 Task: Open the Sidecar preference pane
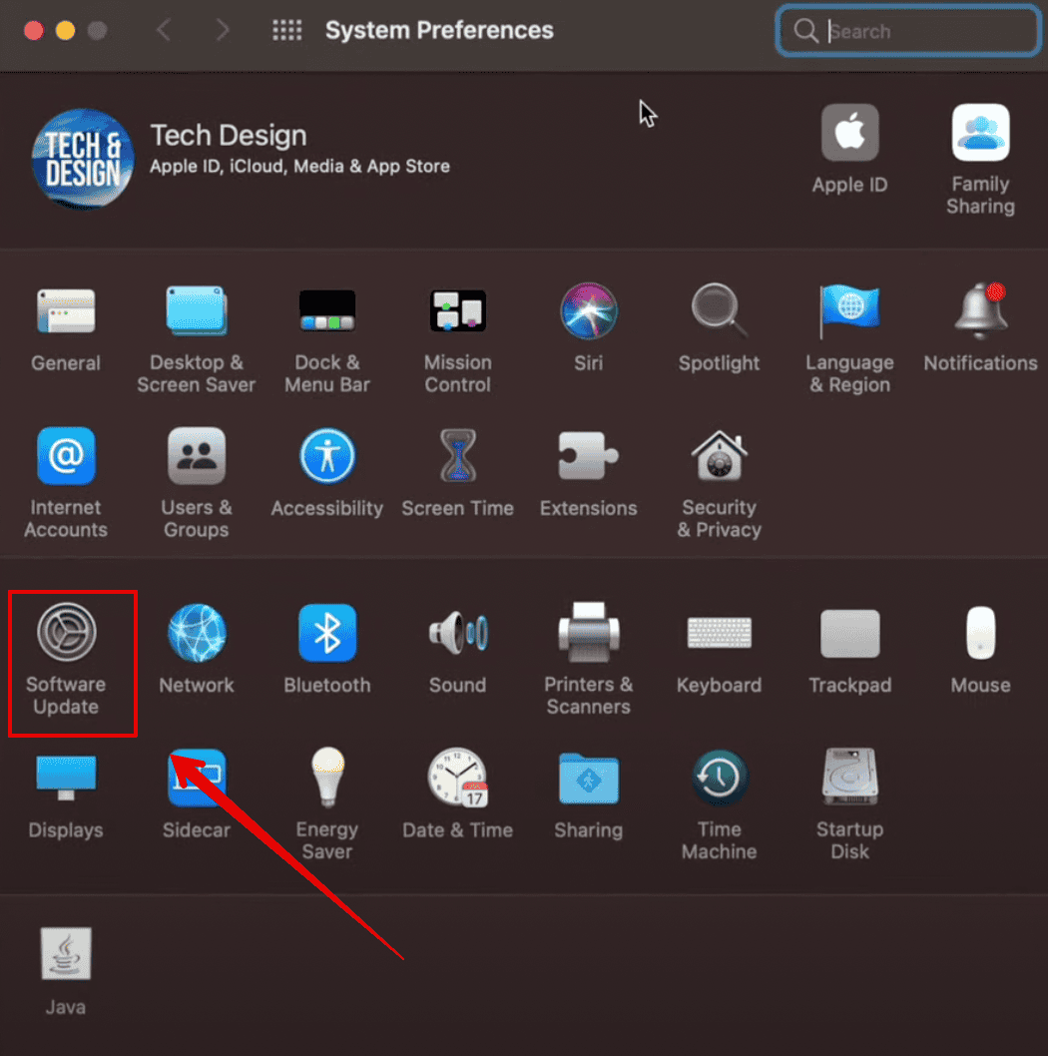click(197, 779)
